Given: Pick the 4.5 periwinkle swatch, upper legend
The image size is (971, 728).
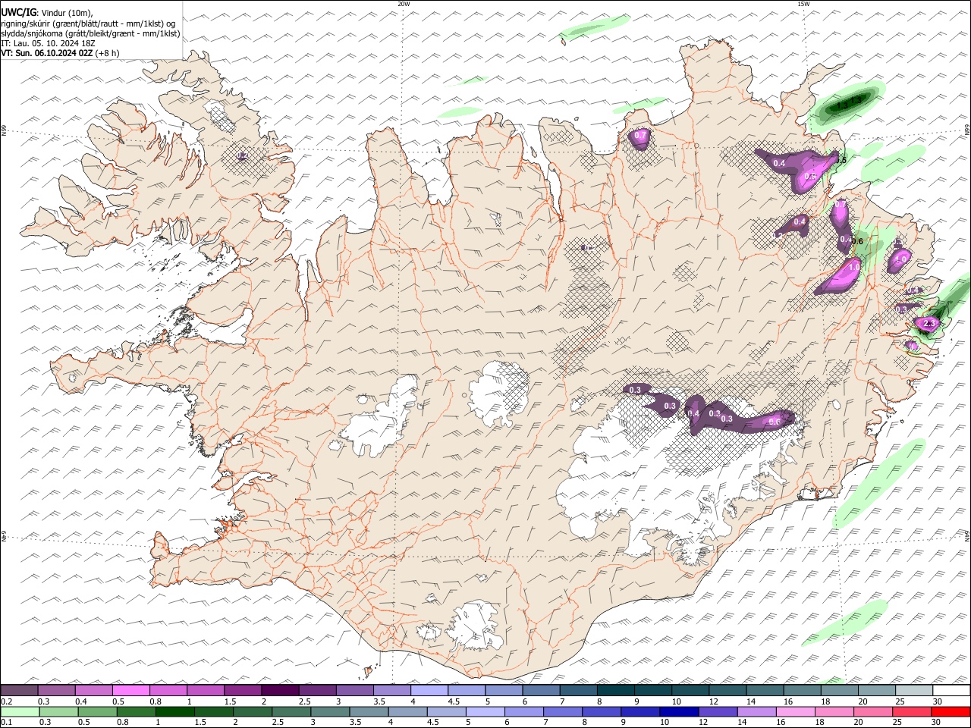Looking at the screenshot, I should pyautogui.click(x=465, y=690).
